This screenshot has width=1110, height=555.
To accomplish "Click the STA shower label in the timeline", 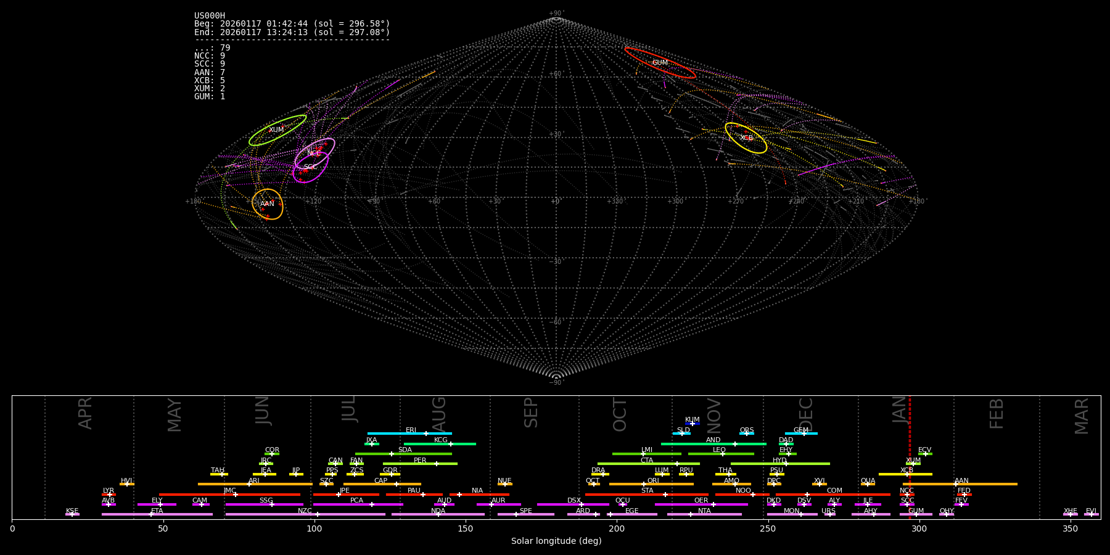I will point(647,491).
